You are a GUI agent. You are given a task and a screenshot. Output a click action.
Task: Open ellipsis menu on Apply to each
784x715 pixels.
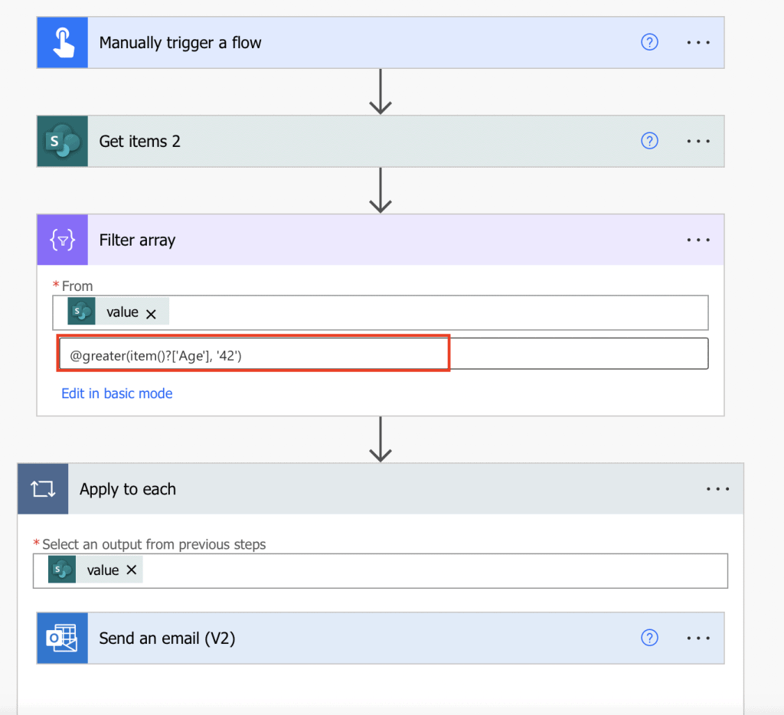pyautogui.click(x=717, y=489)
